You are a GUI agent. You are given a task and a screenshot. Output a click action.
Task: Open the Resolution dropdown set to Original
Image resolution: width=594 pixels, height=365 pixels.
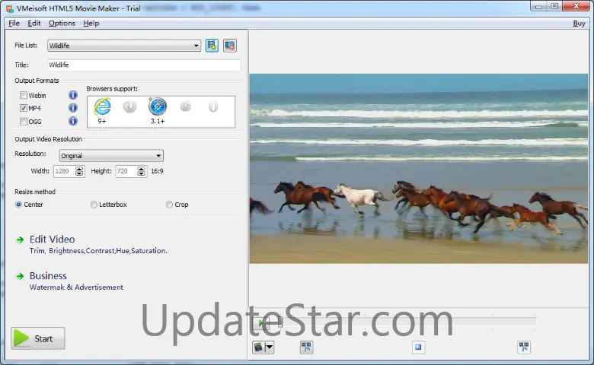pyautogui.click(x=111, y=155)
